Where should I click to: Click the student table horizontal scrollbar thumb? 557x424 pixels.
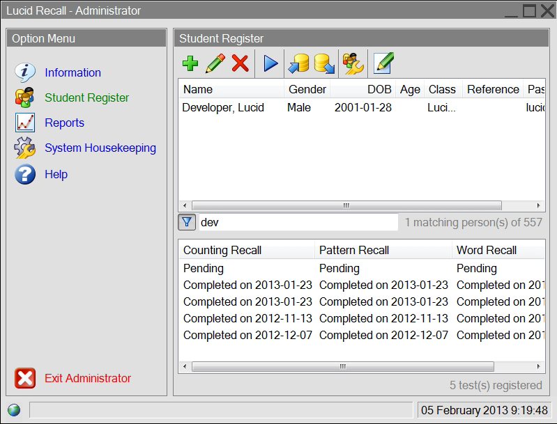click(x=346, y=205)
